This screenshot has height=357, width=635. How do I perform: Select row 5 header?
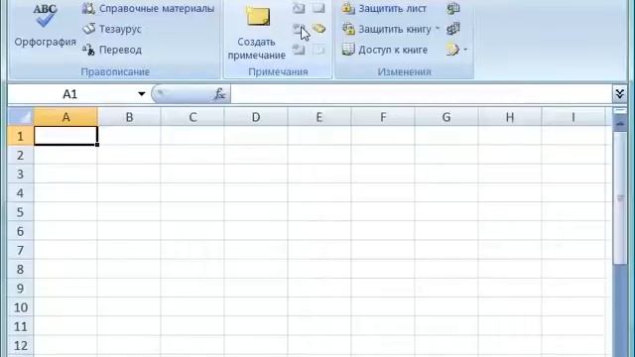pos(21,212)
